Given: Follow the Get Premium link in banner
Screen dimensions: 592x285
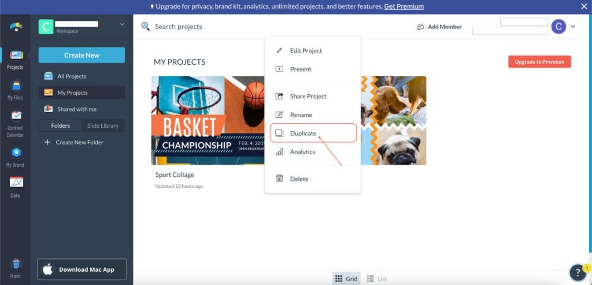Looking at the screenshot, I should click(404, 6).
